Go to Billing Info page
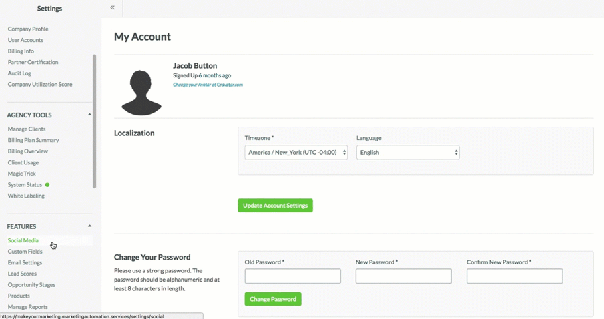This screenshot has width=604, height=319. coord(21,51)
